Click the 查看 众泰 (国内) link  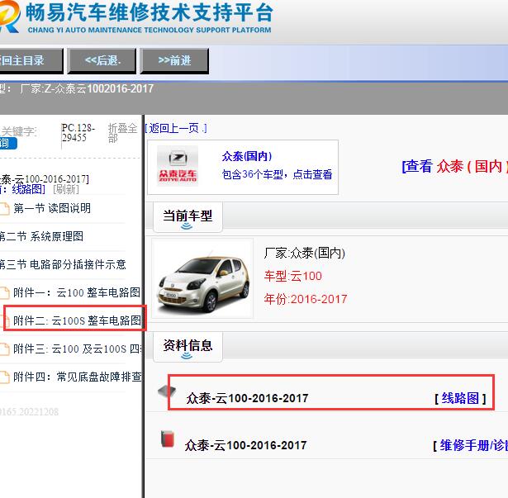click(x=454, y=166)
